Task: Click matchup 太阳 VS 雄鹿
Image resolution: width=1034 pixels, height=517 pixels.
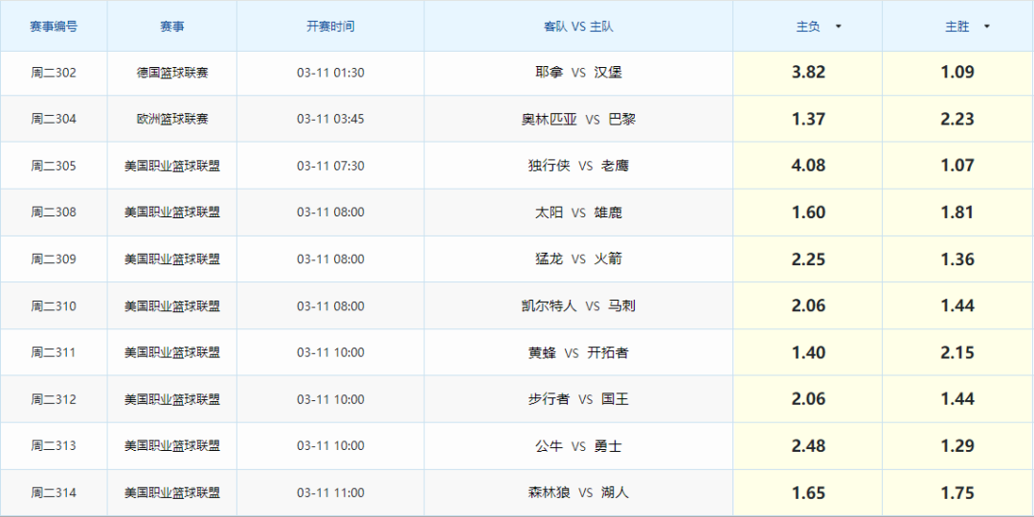Action: pyautogui.click(x=578, y=213)
